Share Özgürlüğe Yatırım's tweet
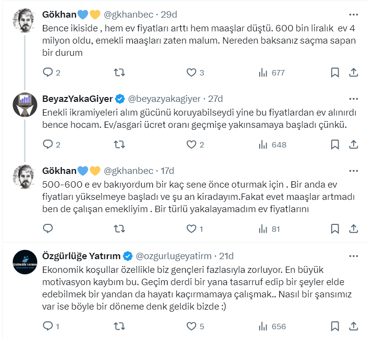The width and height of the screenshot is (368, 339). [353, 326]
